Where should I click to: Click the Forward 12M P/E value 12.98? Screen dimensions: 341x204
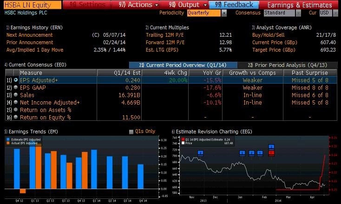point(225,42)
